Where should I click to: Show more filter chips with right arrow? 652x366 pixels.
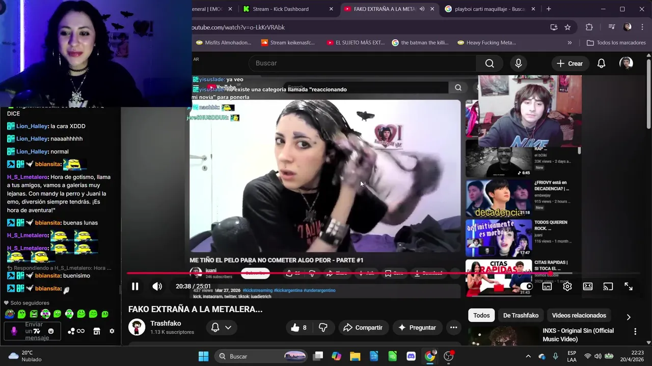(x=629, y=317)
